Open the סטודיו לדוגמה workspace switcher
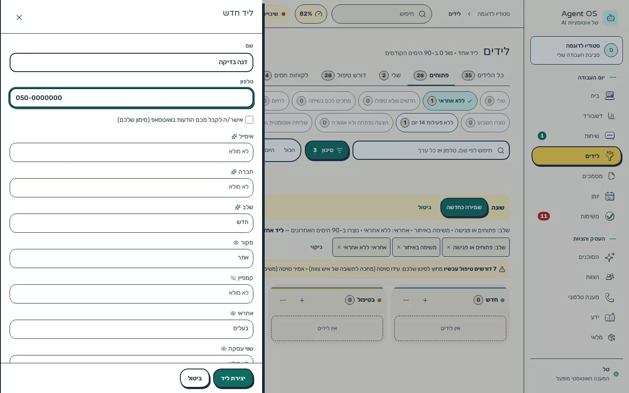Screen dimensions: 629x393 [x=577, y=51]
